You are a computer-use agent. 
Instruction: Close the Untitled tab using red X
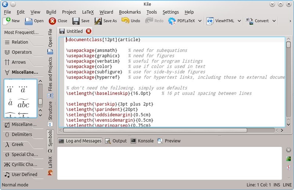click(89, 31)
